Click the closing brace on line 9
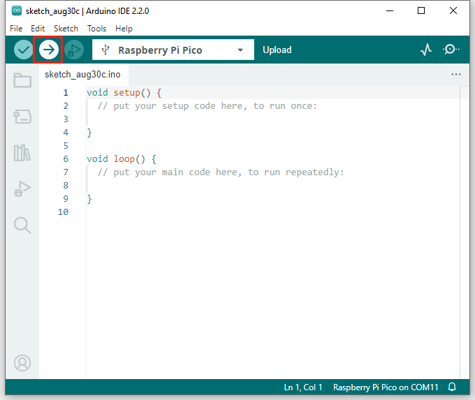This screenshot has width=475, height=400. tap(89, 199)
